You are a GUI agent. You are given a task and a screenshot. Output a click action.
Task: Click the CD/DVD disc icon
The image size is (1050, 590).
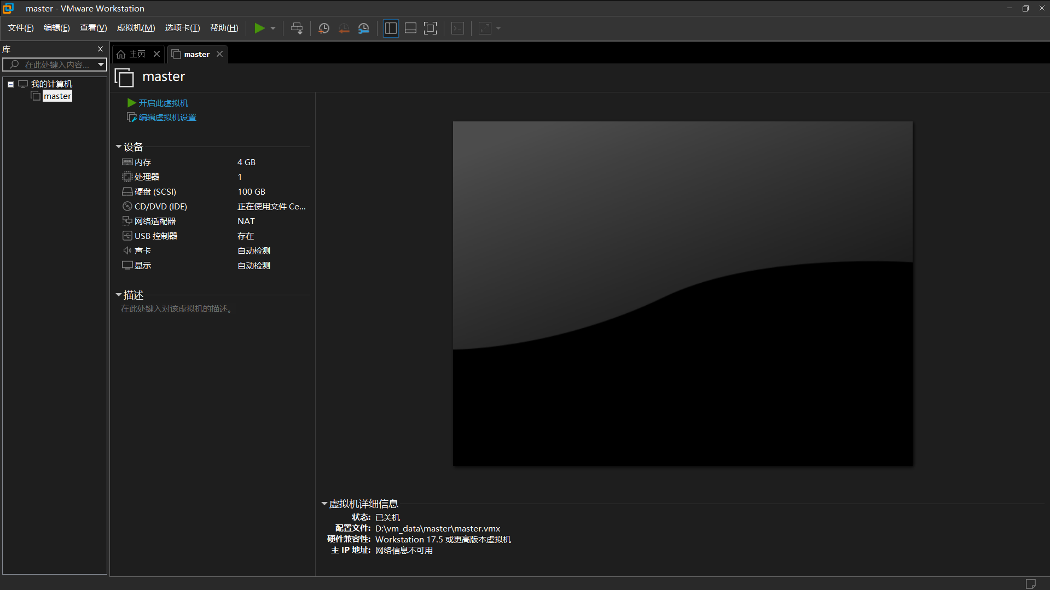click(x=127, y=206)
